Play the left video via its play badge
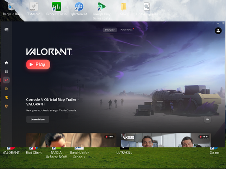 point(109,137)
